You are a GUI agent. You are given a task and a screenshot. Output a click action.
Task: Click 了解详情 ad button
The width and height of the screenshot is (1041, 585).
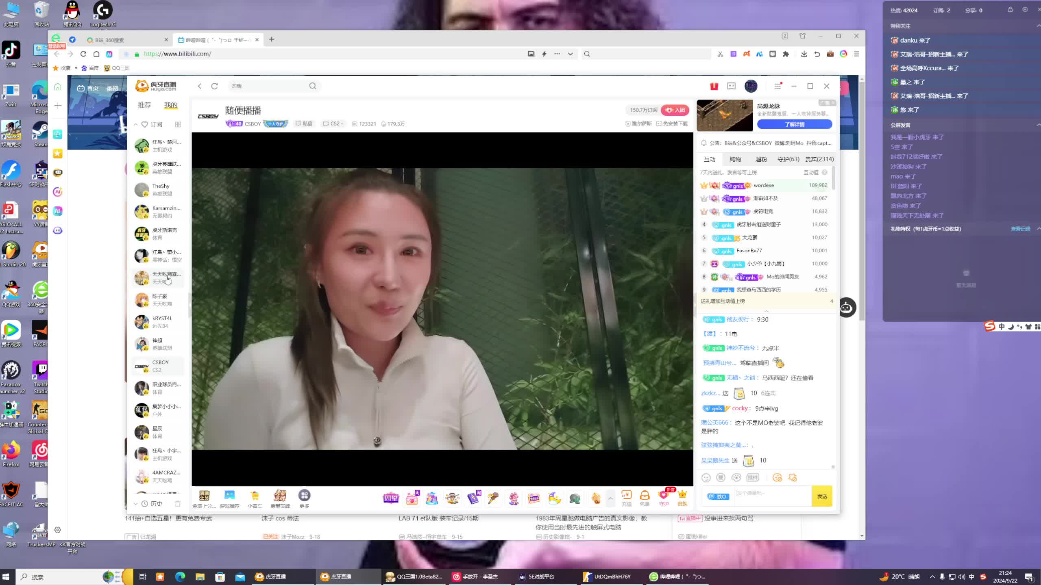794,124
